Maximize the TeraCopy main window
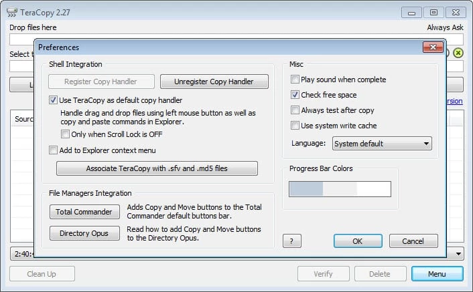The width and height of the screenshot is (473, 292). pos(433,12)
